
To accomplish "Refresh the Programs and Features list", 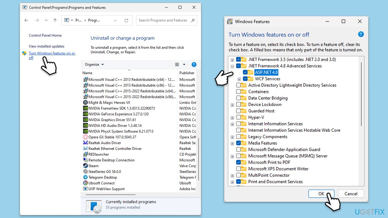I will 126,20.
